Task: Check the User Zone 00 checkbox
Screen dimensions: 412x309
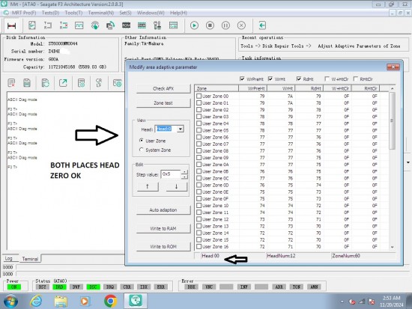Action: (x=199, y=96)
